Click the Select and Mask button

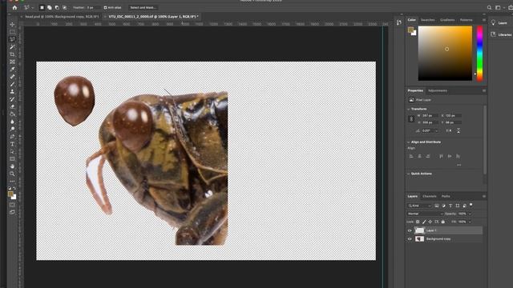[143, 7]
